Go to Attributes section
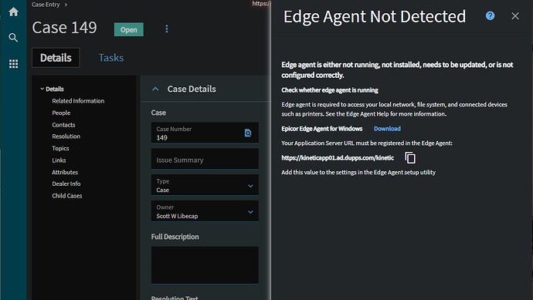Screen dimensions: 533x300 [x=65, y=172]
